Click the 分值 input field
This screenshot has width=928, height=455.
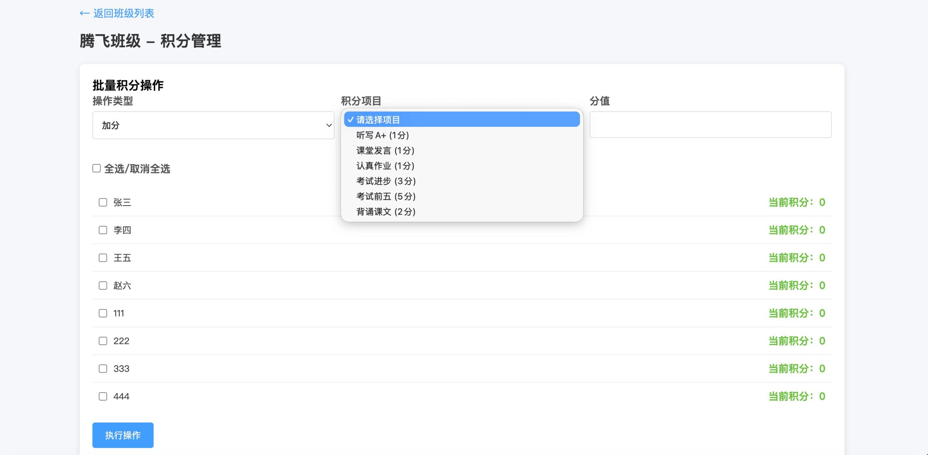coord(710,125)
